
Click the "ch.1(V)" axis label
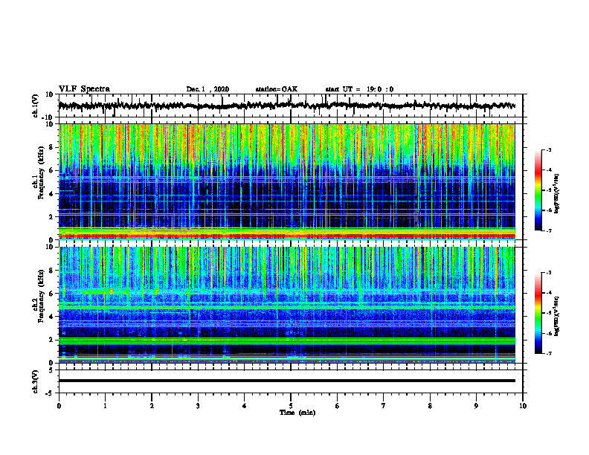(36, 106)
